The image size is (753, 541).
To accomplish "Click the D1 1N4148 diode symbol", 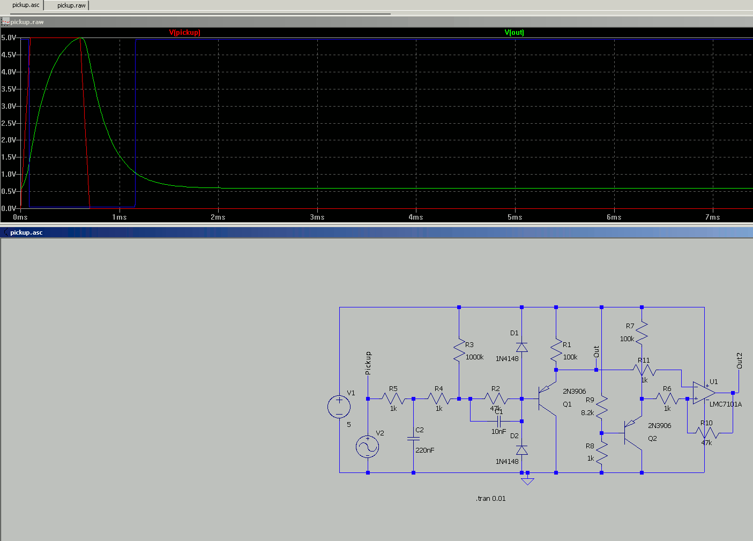I will point(521,347).
